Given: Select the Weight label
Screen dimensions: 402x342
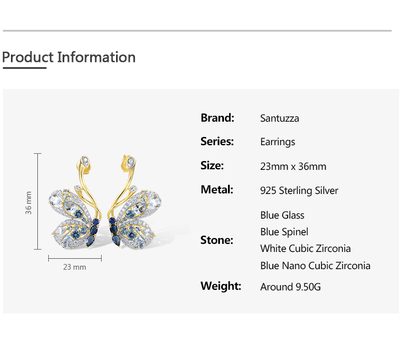Looking at the screenshot, I should (x=221, y=286).
